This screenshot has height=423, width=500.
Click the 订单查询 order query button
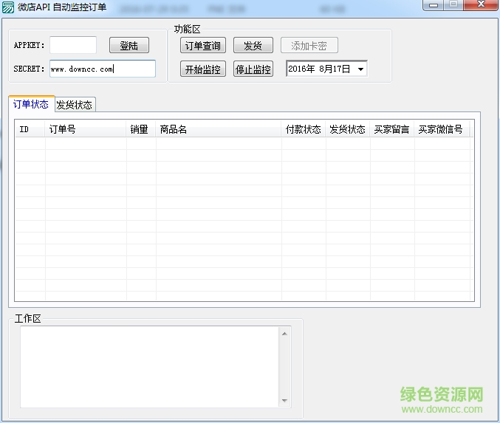pos(203,45)
